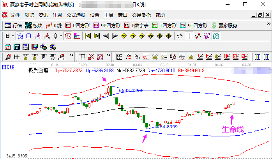Click the percent ruler icon
Image resolution: width=272 pixels, height=159 pixels.
click(137, 57)
